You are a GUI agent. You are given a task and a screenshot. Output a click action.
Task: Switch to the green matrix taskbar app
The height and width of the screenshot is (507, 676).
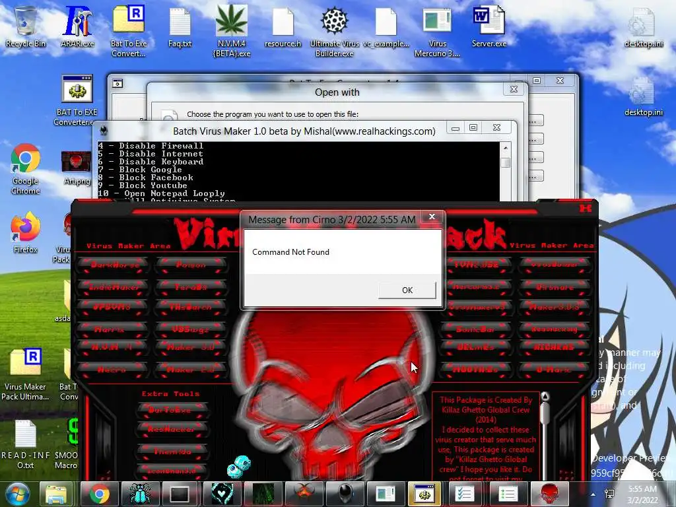[263, 494]
